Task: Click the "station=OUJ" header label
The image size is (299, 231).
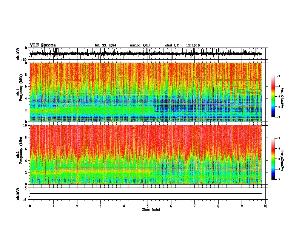Action: [x=140, y=45]
